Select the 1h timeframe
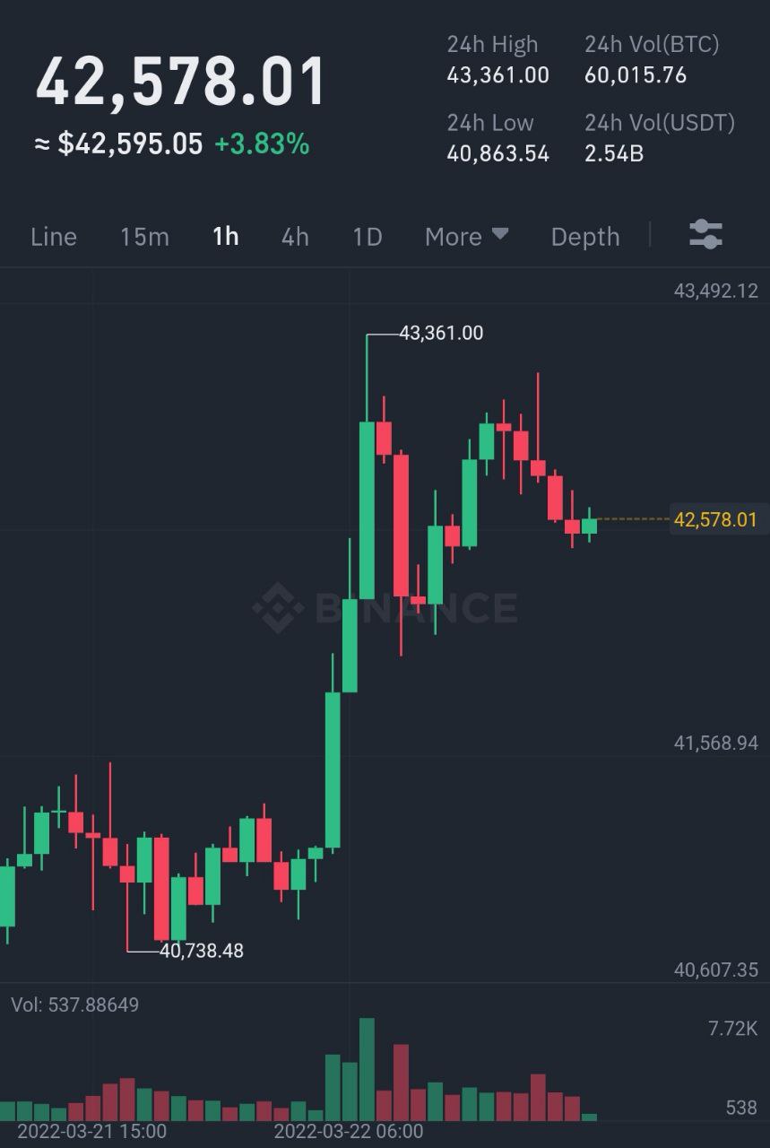 coord(225,236)
